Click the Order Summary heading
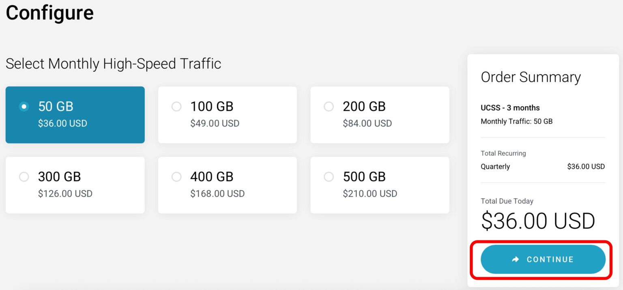Viewport: 623px width, 290px height. coord(531,77)
